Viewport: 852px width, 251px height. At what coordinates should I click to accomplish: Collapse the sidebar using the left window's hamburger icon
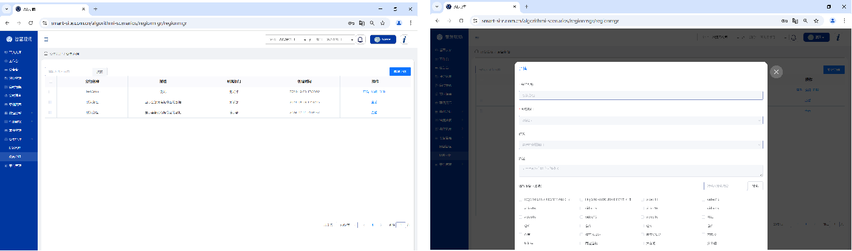(x=46, y=39)
